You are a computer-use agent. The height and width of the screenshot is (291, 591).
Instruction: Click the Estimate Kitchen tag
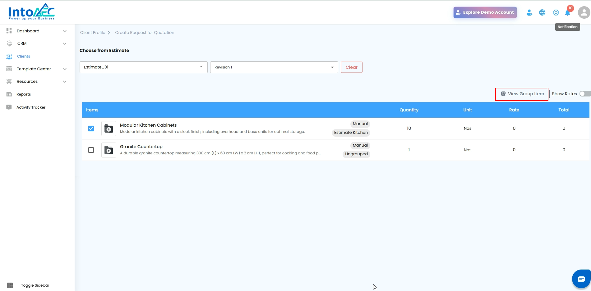(351, 133)
